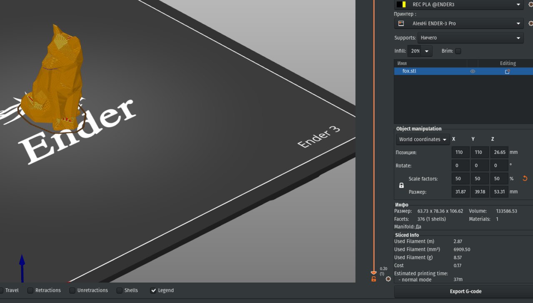533x303 pixels.
Task: Reset scale with the orange arrow icon
Action: point(525,178)
